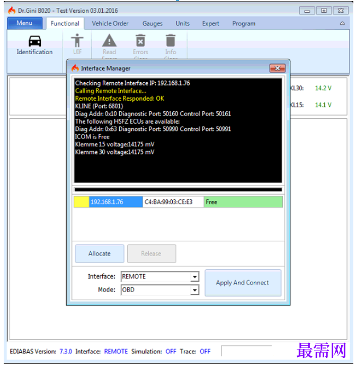The width and height of the screenshot is (356, 367).
Task: Click the Identification car icon
Action: click(34, 41)
